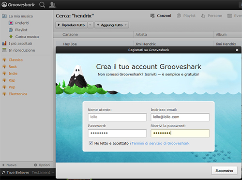Open the search magnifier icon
242x180 pixels.
42,5
